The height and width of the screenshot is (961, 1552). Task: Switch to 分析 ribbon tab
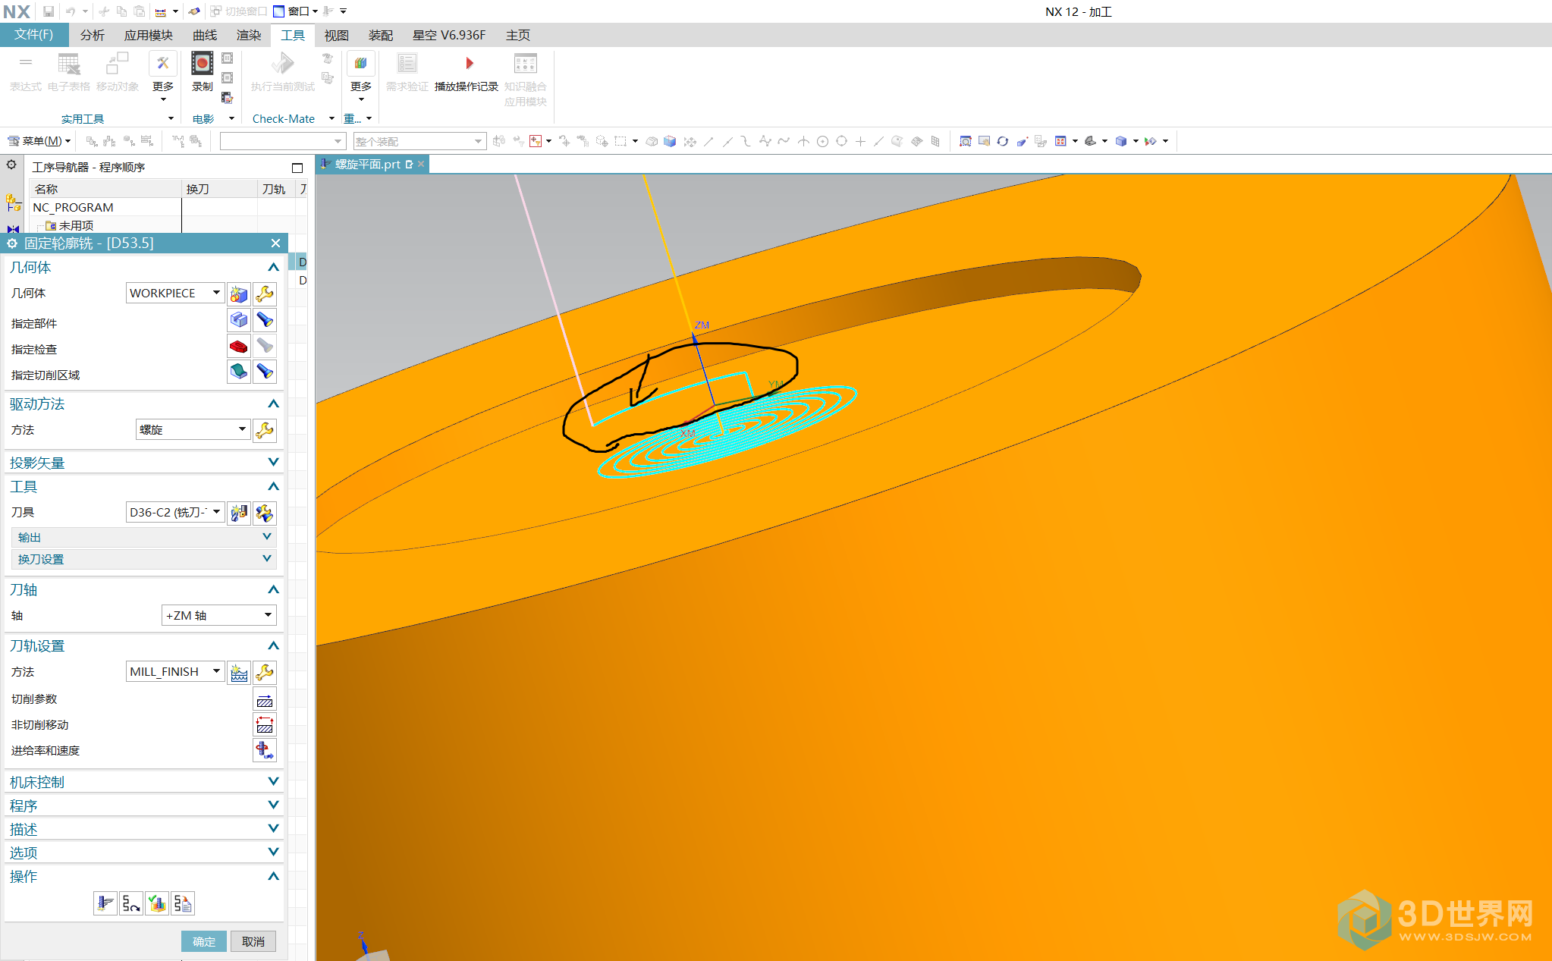(93, 36)
